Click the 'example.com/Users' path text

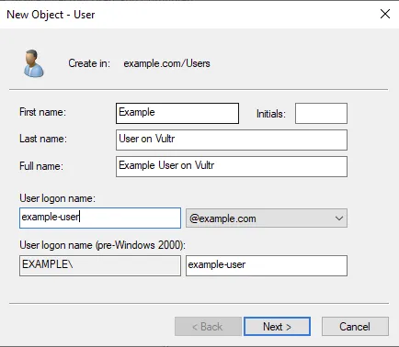point(166,63)
